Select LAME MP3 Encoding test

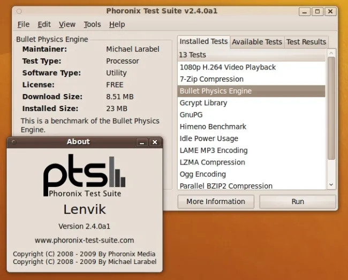251,150
